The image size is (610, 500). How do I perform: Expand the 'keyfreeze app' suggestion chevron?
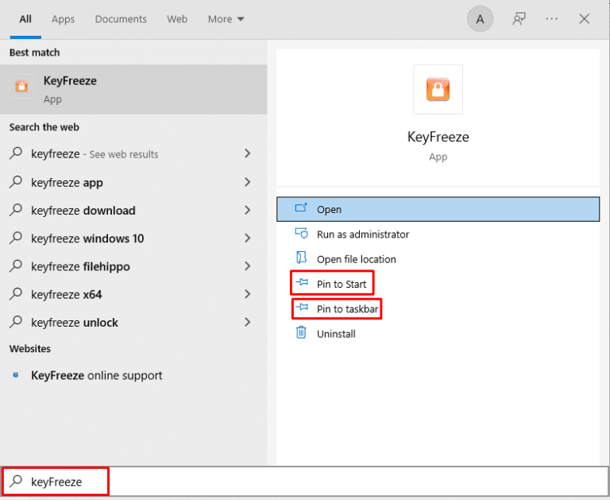point(248,182)
